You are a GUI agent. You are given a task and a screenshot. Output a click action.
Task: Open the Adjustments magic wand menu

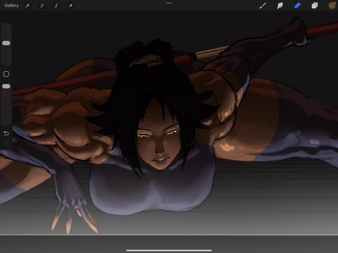tap(42, 5)
